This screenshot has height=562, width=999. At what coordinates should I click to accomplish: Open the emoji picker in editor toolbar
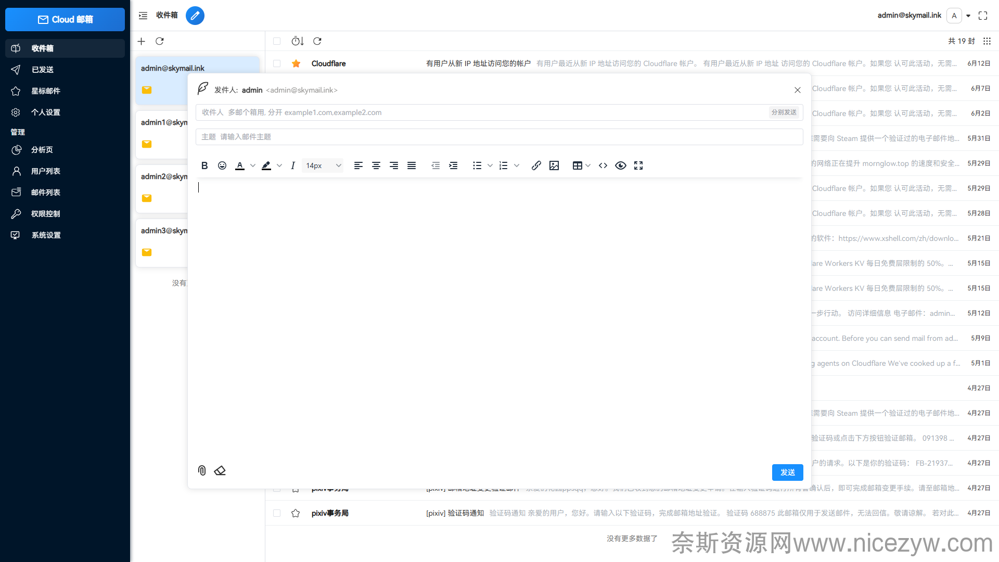(x=222, y=165)
